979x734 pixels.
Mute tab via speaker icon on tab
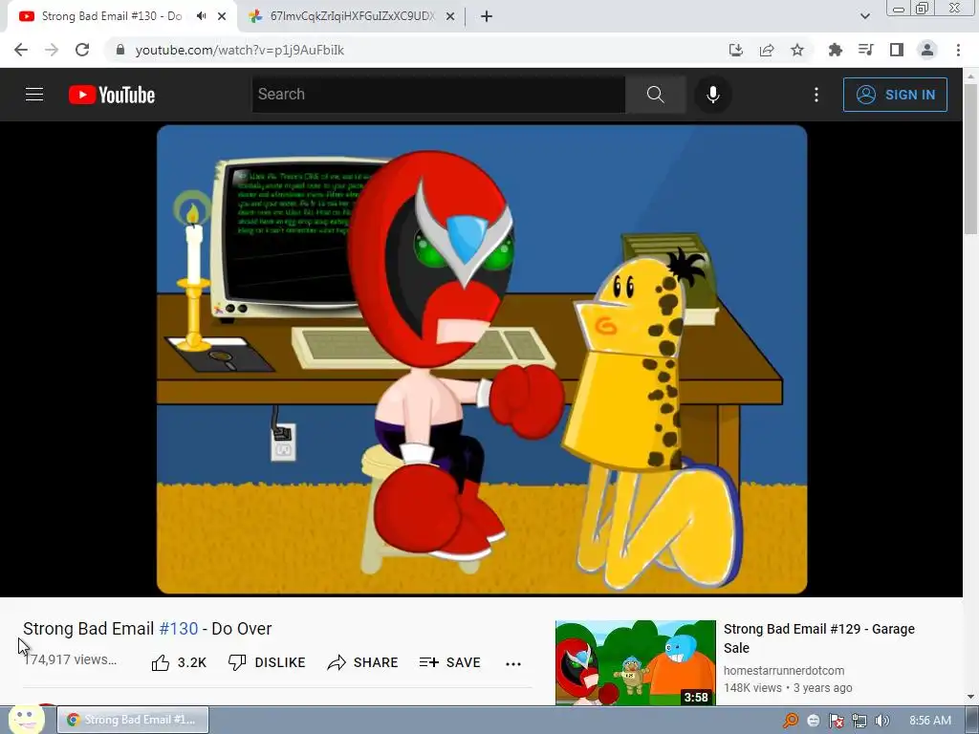click(x=201, y=16)
